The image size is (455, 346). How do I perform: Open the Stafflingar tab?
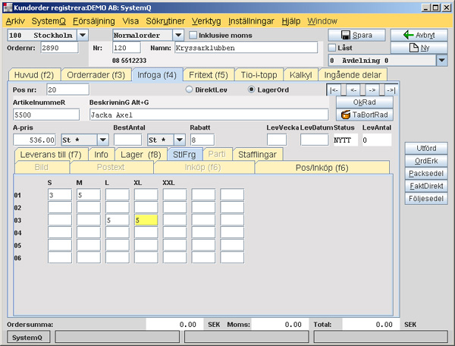(x=257, y=155)
